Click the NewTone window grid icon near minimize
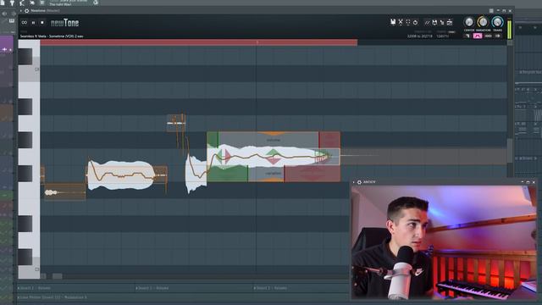Screen dimensions: 542x305 coord(491,11)
